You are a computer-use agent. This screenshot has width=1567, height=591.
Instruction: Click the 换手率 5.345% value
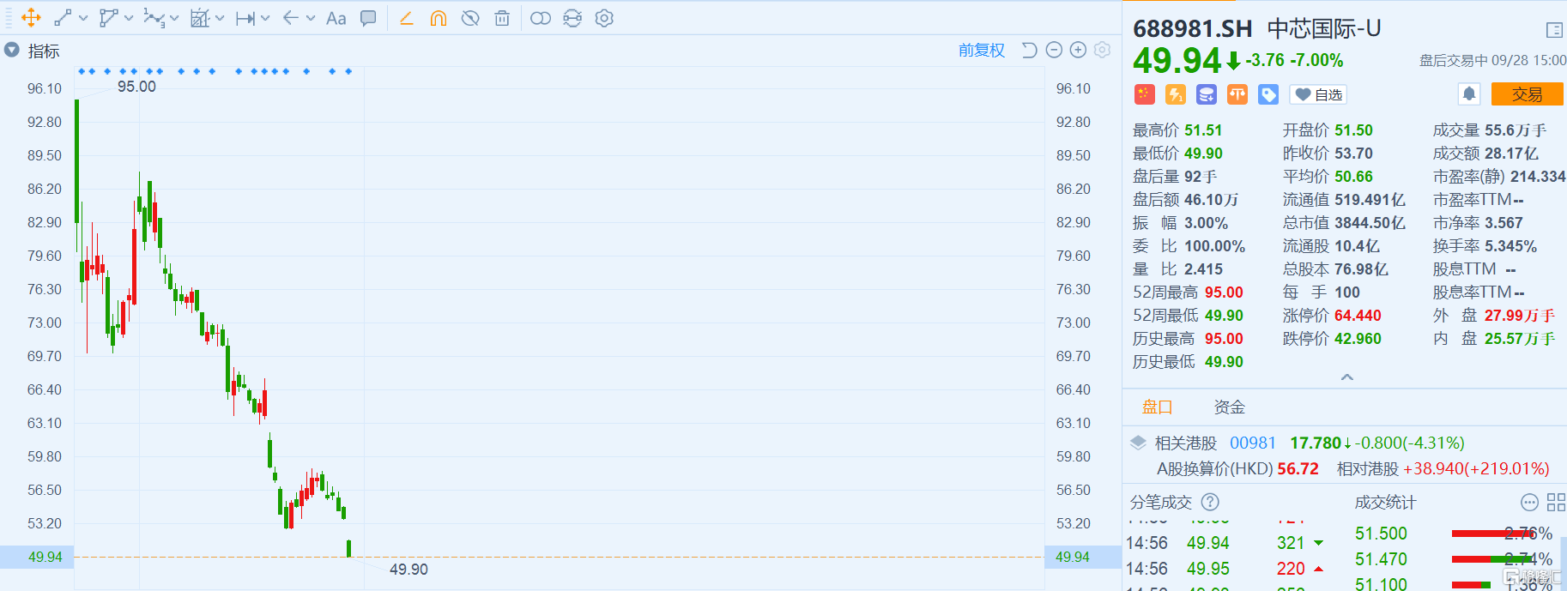tap(1510, 246)
